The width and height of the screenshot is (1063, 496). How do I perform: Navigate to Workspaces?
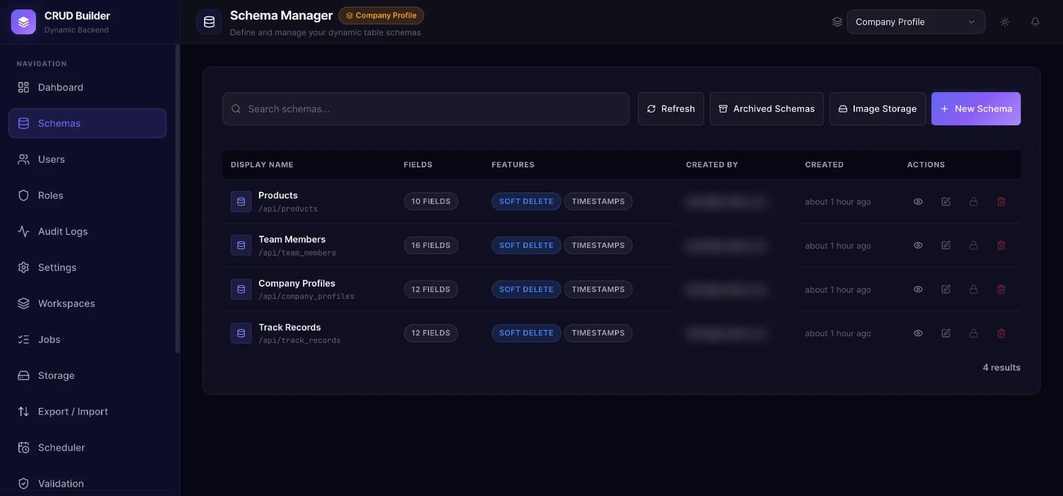(x=87, y=303)
